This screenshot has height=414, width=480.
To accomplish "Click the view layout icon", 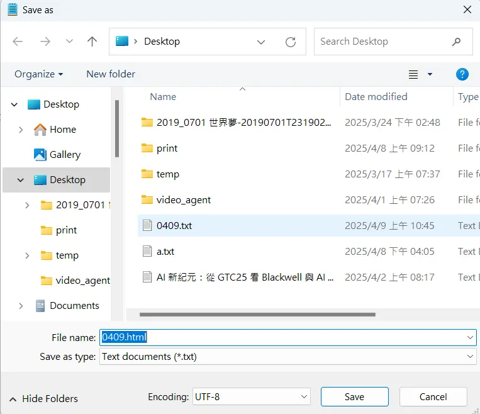I will click(x=413, y=74).
